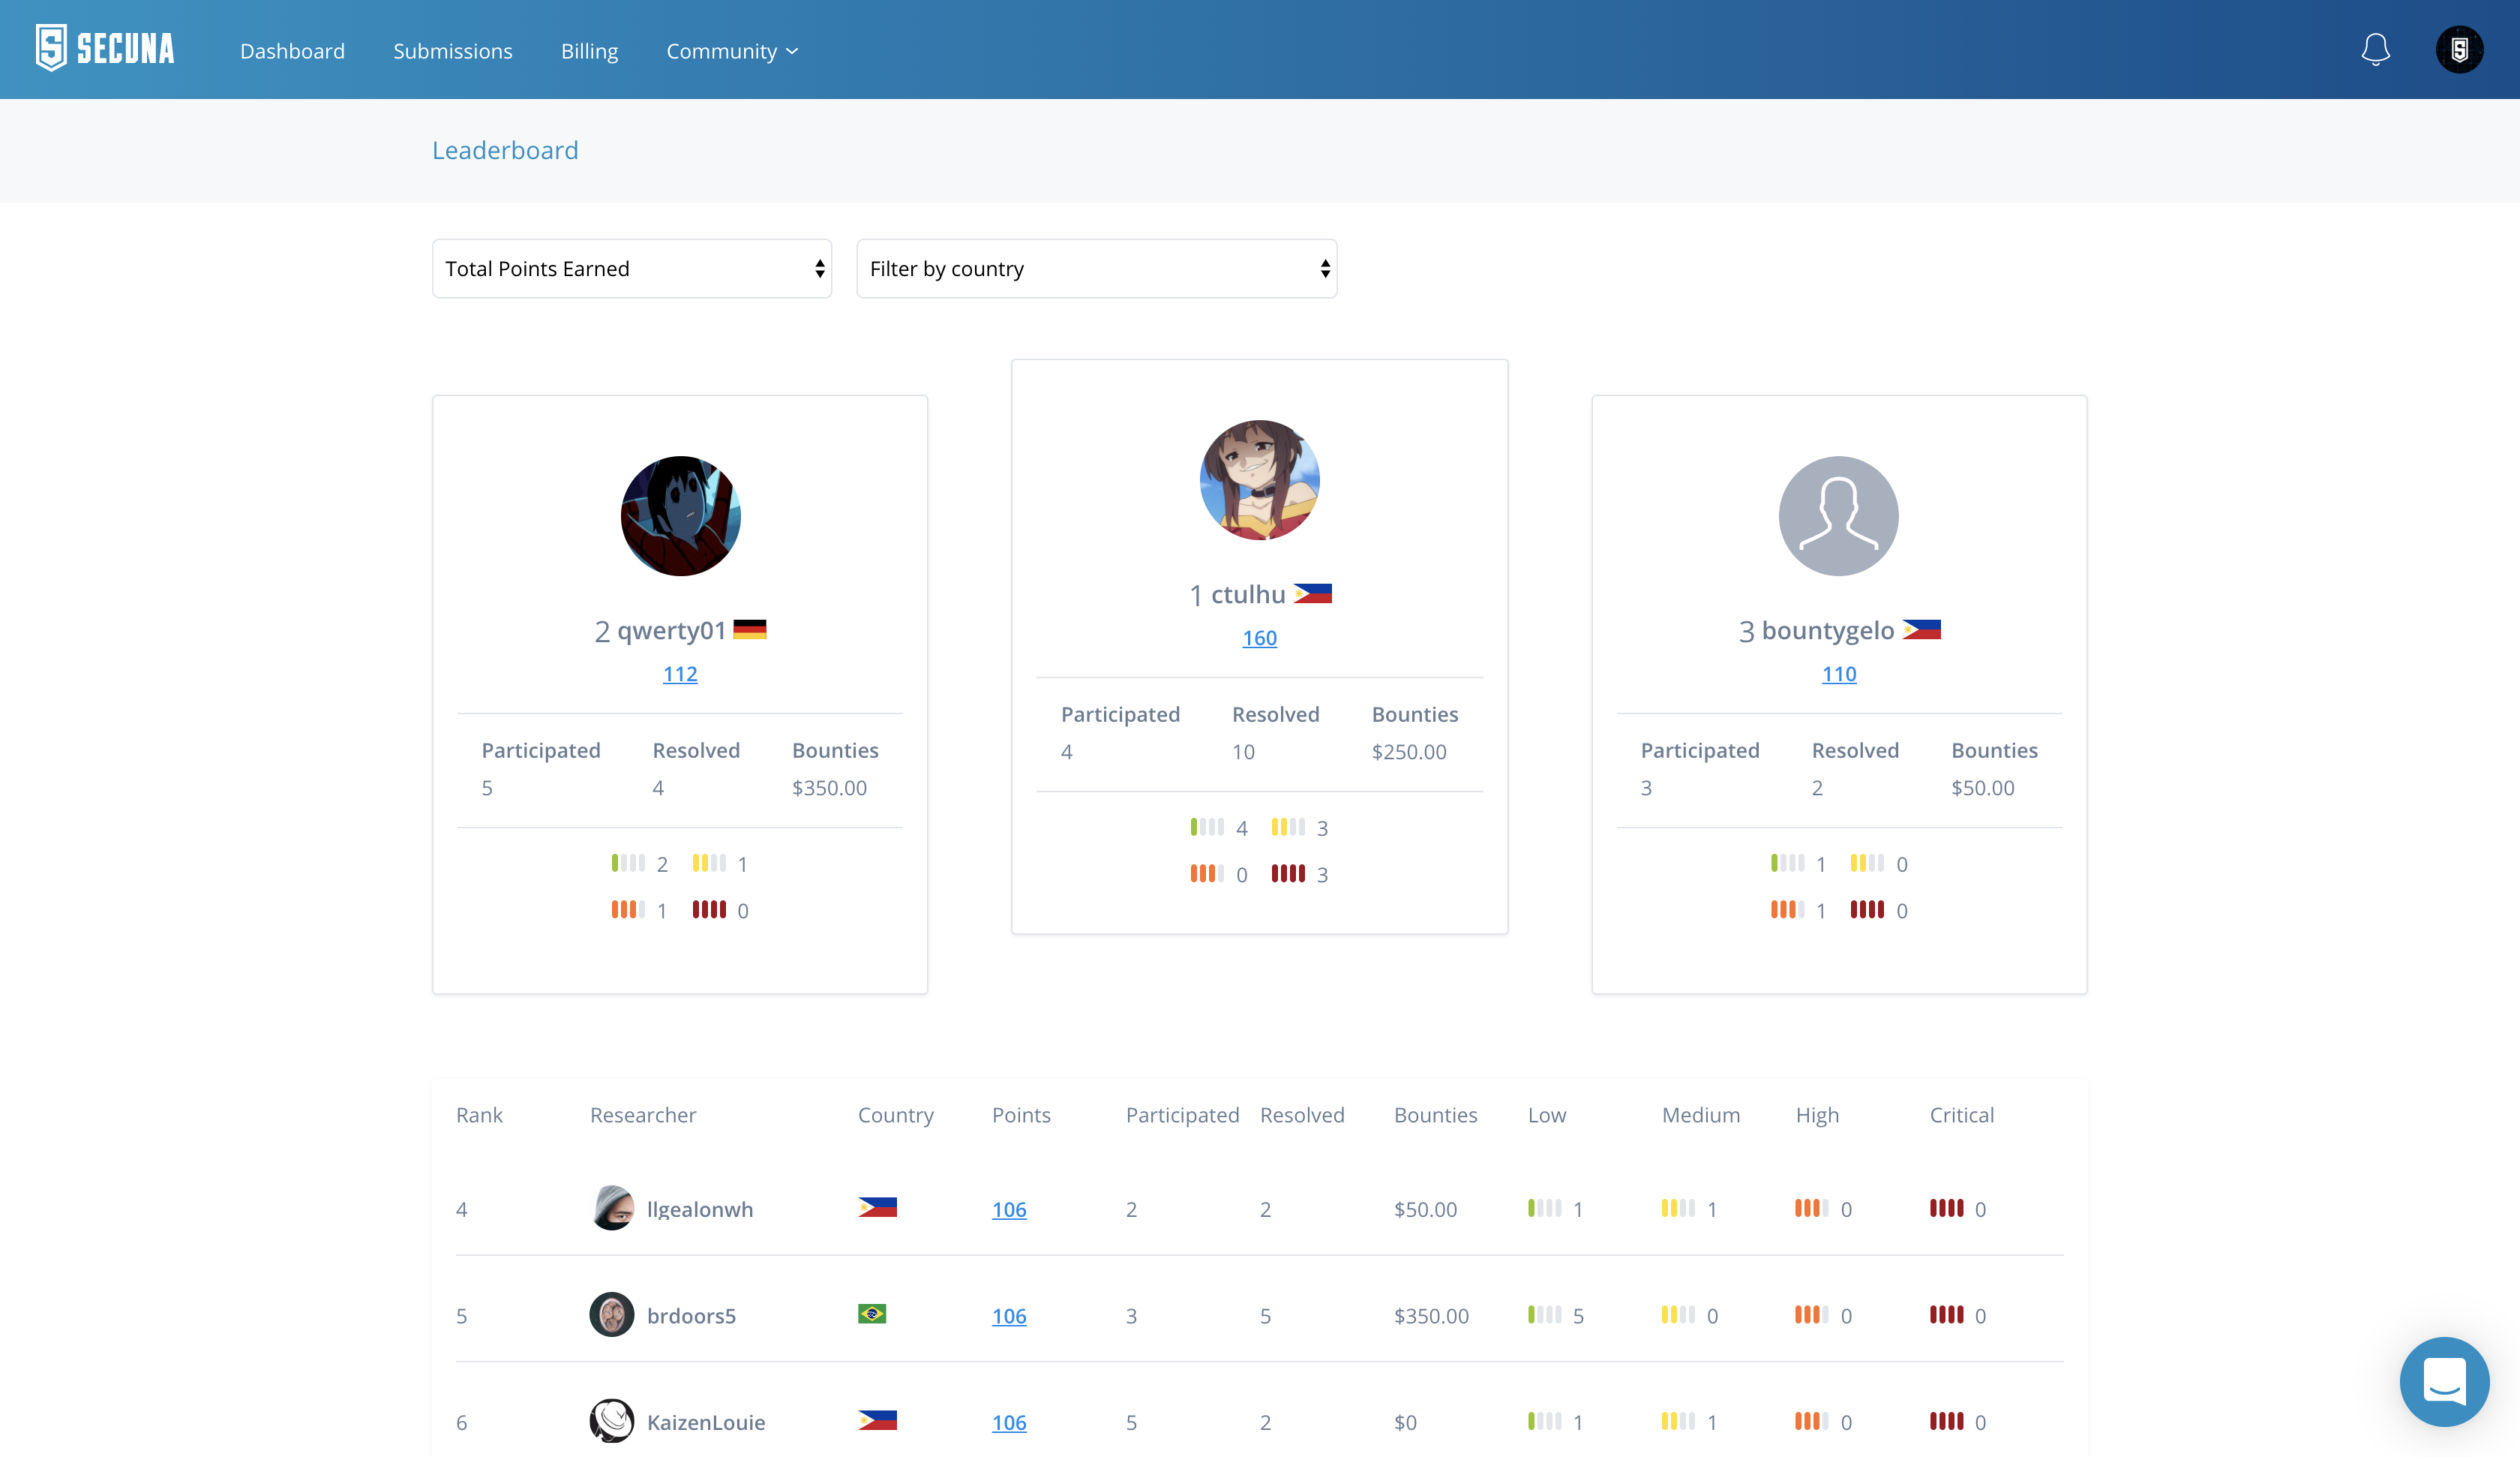Click llgealonwh's small avatar in the table

pyautogui.click(x=612, y=1208)
